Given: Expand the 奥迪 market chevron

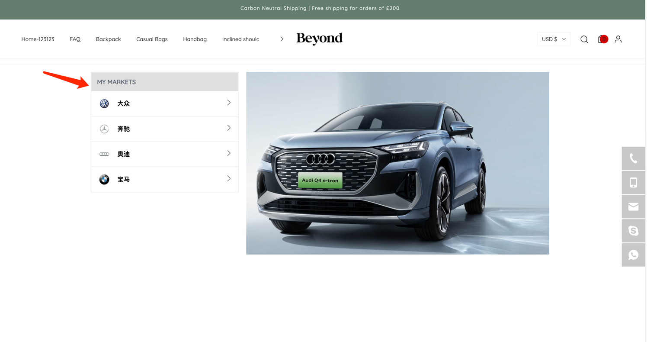Looking at the screenshot, I should click(229, 153).
